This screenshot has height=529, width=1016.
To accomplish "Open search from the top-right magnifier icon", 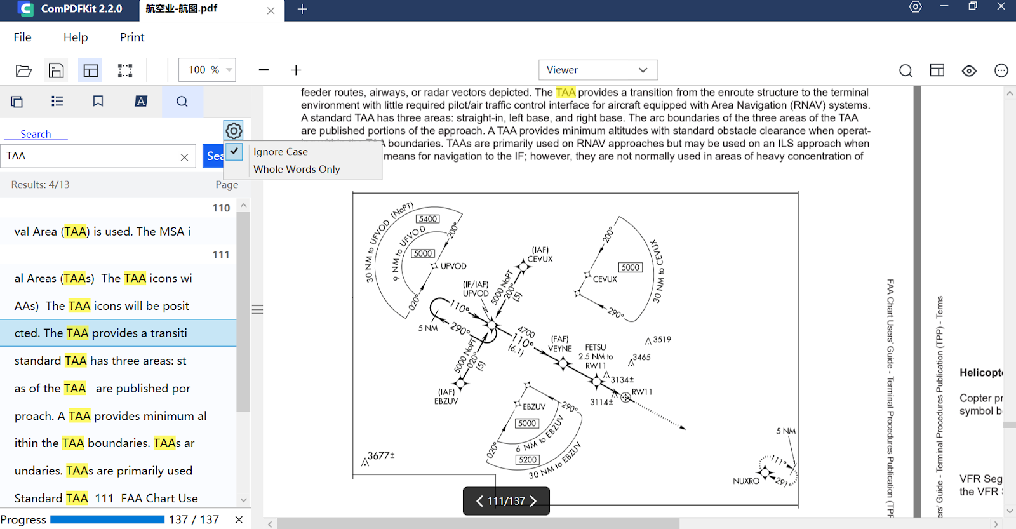I will pos(906,70).
